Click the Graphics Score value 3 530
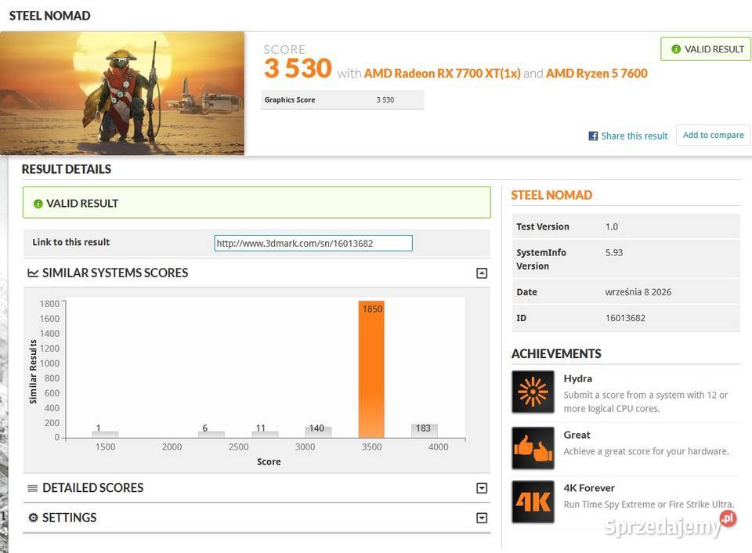The height and width of the screenshot is (553, 752). [385, 99]
